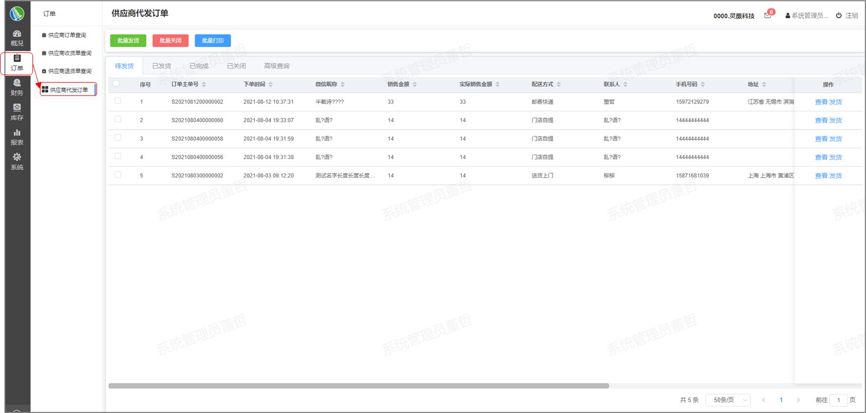Select 供应商代发订单 in the submenu

click(x=68, y=90)
